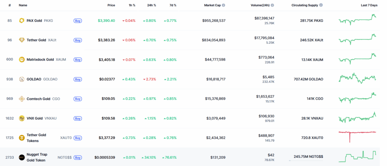
Task: Click Tether Gold Tokens price $3,377.29
Action: pos(107,138)
